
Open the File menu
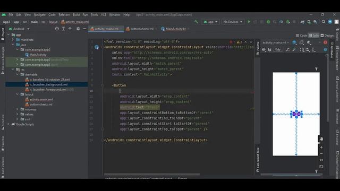(11, 15)
